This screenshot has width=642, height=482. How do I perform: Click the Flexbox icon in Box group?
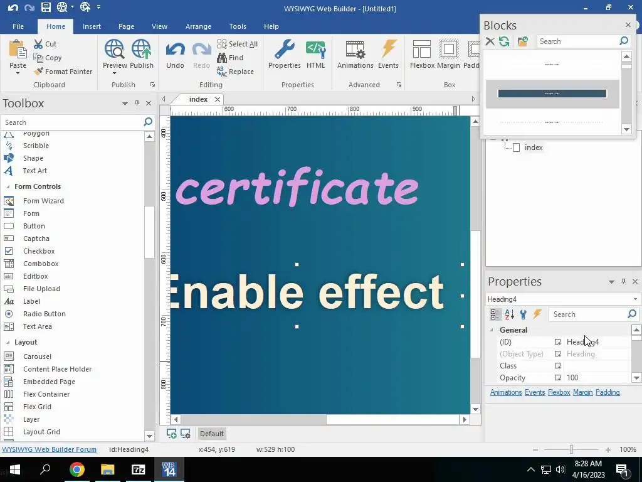pos(422,50)
